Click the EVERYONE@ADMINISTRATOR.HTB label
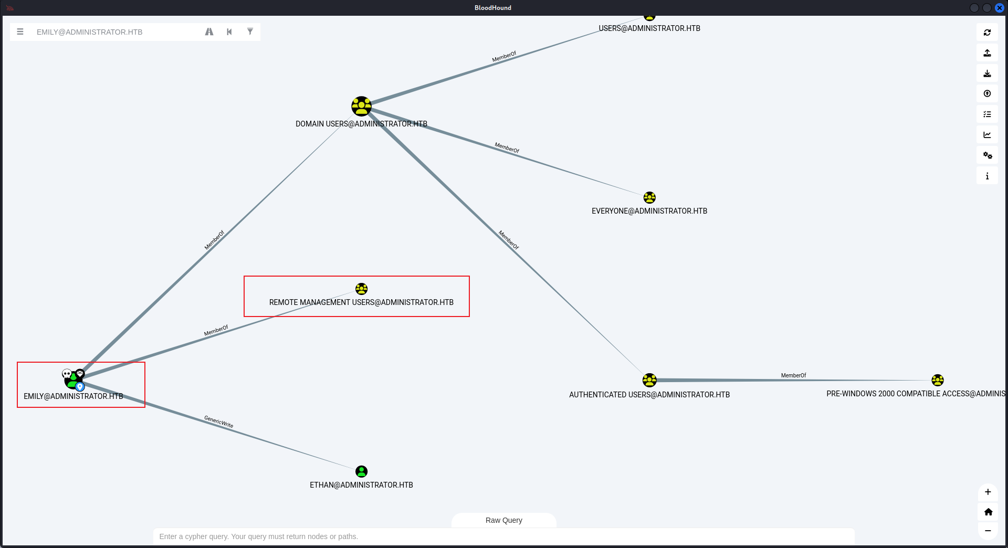This screenshot has width=1008, height=548. coord(649,211)
